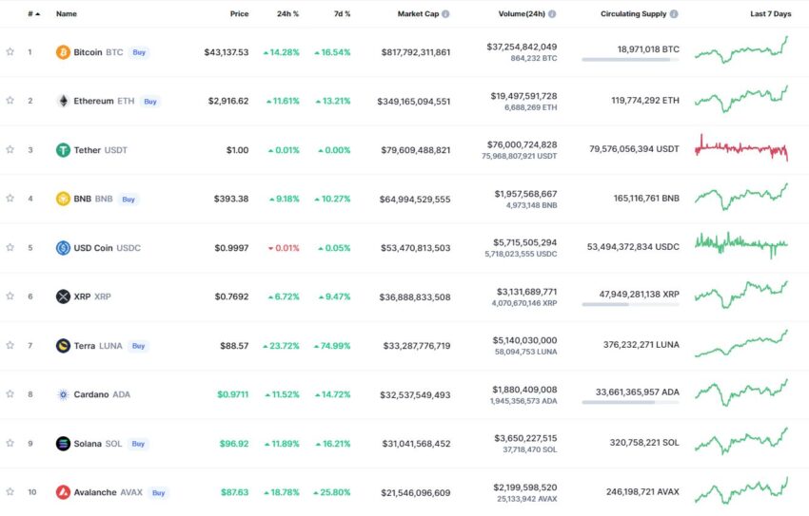Sort by rank using # column header

pyautogui.click(x=33, y=14)
